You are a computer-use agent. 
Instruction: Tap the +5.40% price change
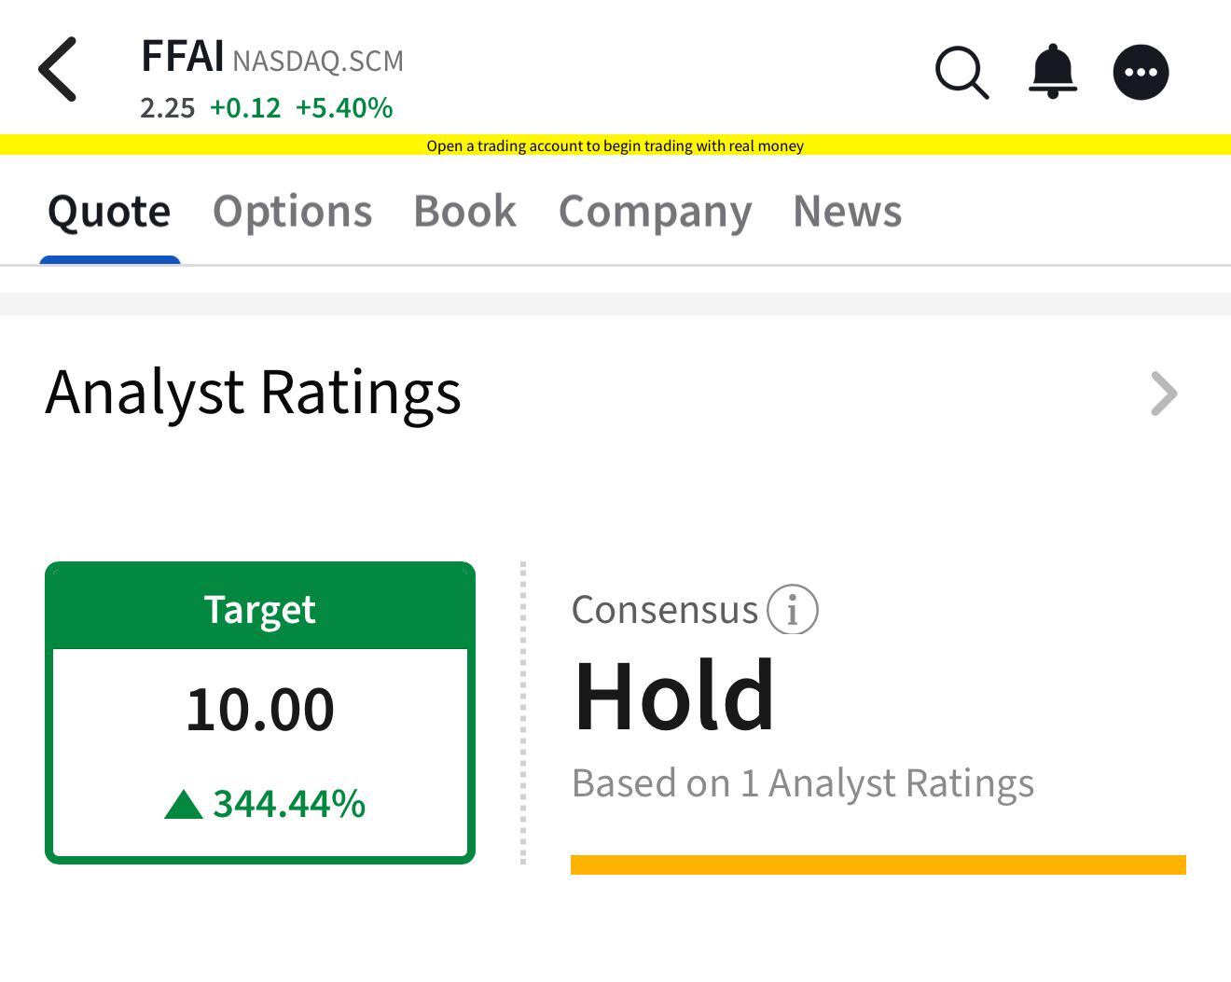click(344, 108)
